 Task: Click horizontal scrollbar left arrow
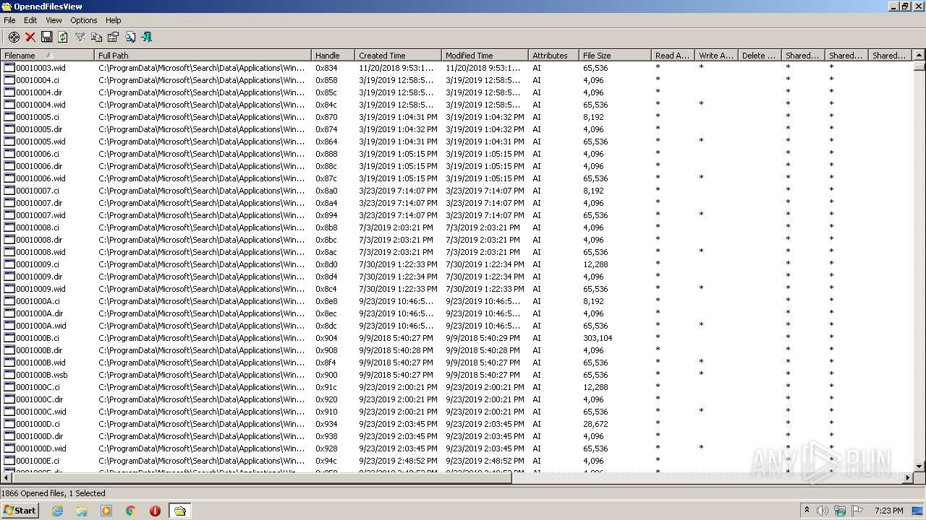click(x=7, y=477)
